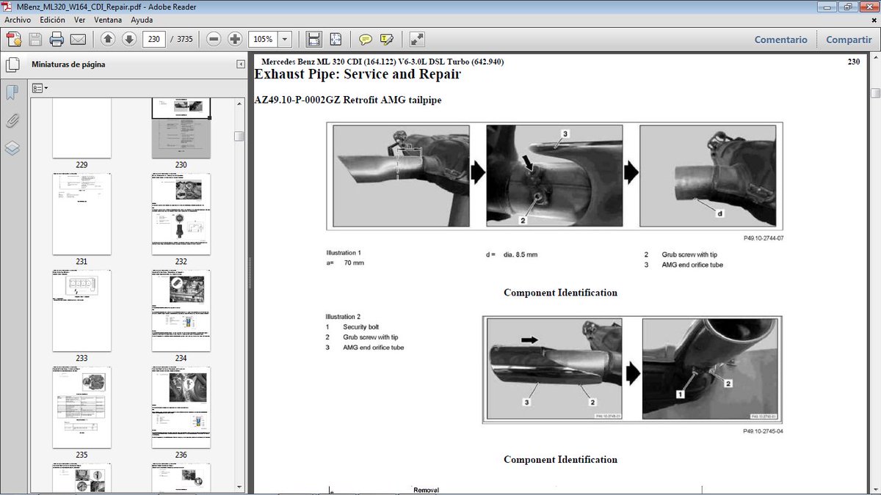
Task: Select page 233 thumbnail
Action: pyautogui.click(x=81, y=311)
